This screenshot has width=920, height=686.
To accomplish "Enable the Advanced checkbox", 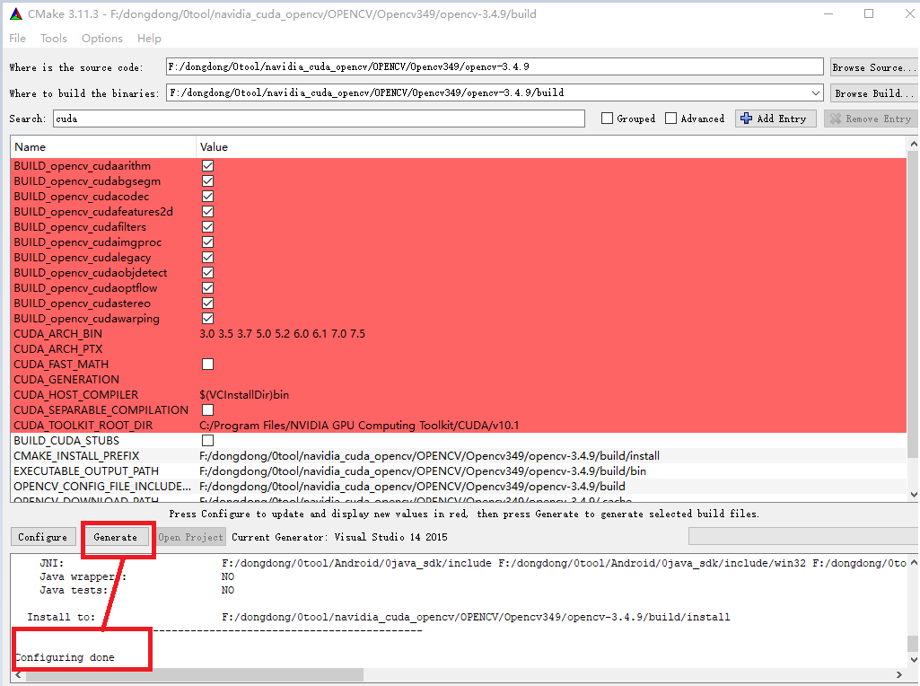I will pyautogui.click(x=670, y=119).
